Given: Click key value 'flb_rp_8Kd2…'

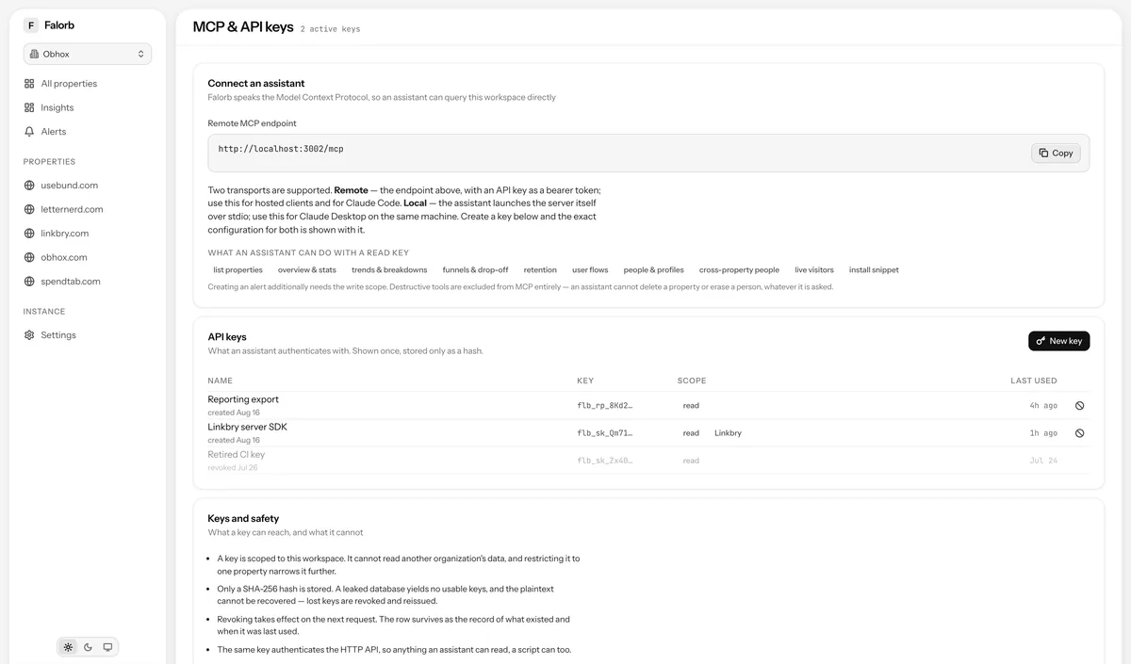Looking at the screenshot, I should (x=605, y=406).
